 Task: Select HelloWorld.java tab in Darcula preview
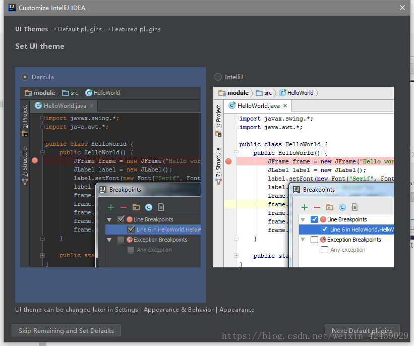(x=64, y=105)
